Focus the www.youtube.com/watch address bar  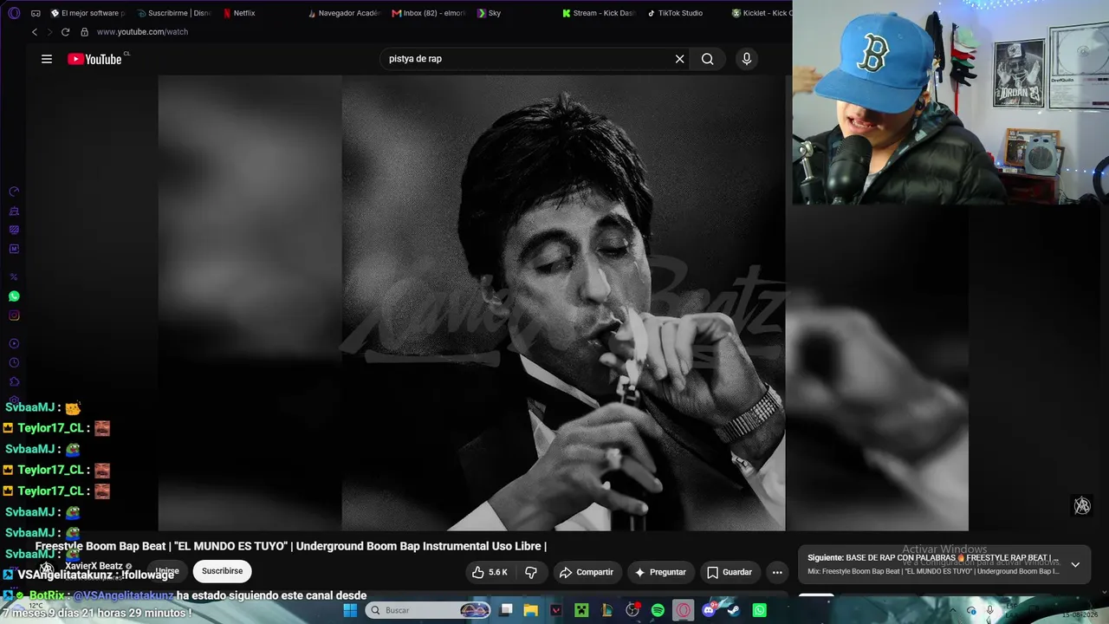pyautogui.click(x=142, y=32)
